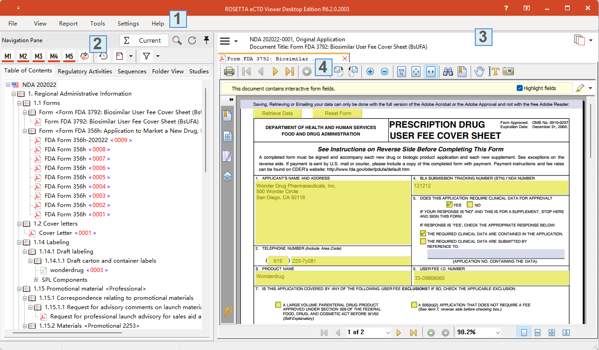Open the layers panel in PDF sidebar

(x=227, y=176)
